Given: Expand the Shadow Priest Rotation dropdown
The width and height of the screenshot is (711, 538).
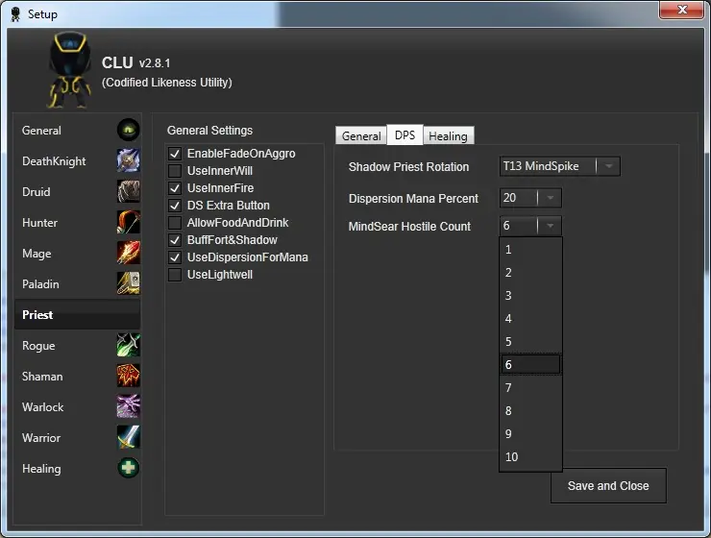Looking at the screenshot, I should [x=559, y=166].
